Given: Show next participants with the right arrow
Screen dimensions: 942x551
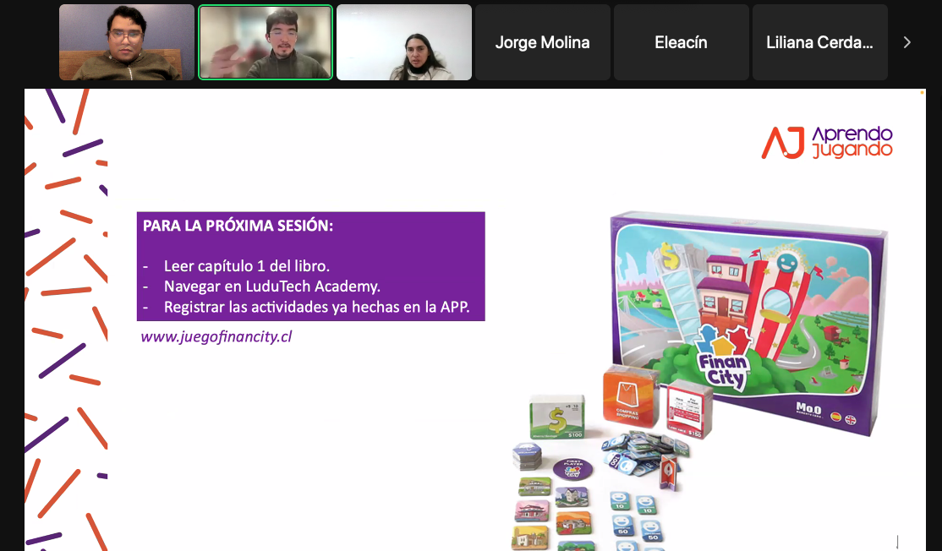Looking at the screenshot, I should tap(907, 42).
